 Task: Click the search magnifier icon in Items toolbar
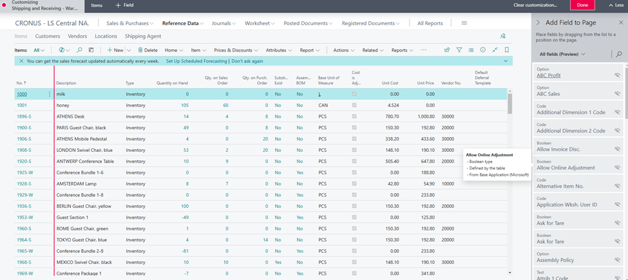pos(79,50)
